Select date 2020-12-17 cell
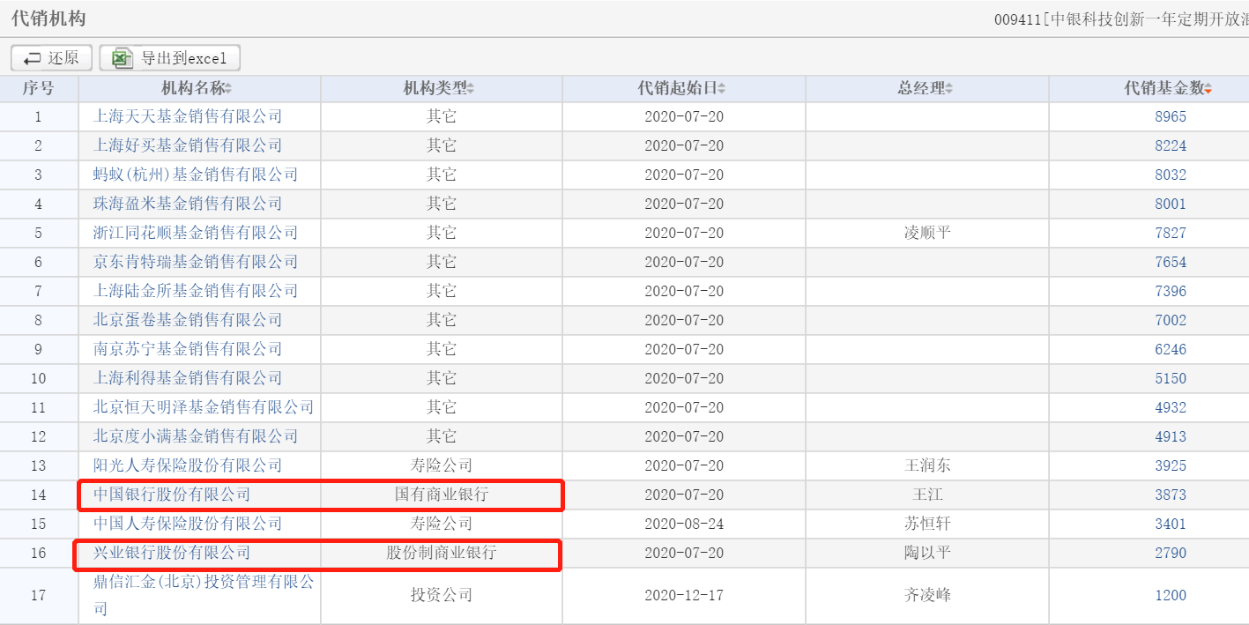Image resolution: width=1249 pixels, height=625 pixels. (684, 595)
